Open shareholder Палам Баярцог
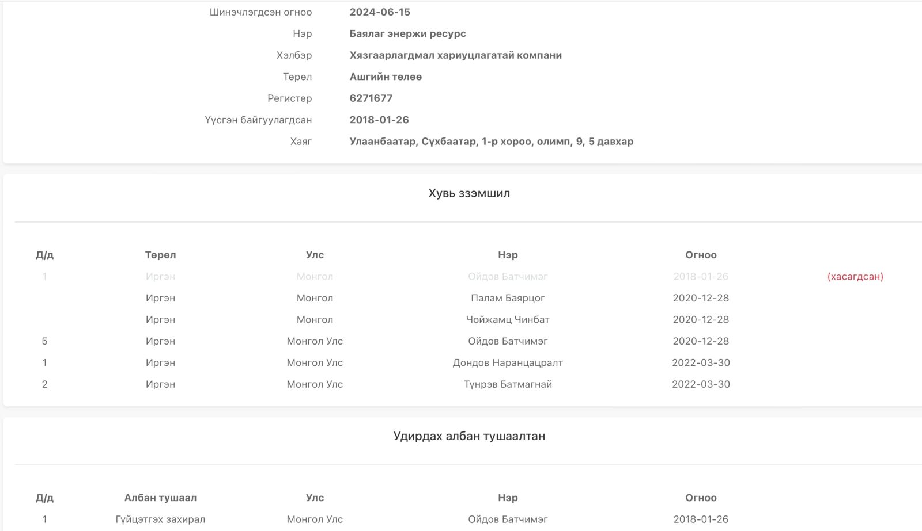 point(507,298)
